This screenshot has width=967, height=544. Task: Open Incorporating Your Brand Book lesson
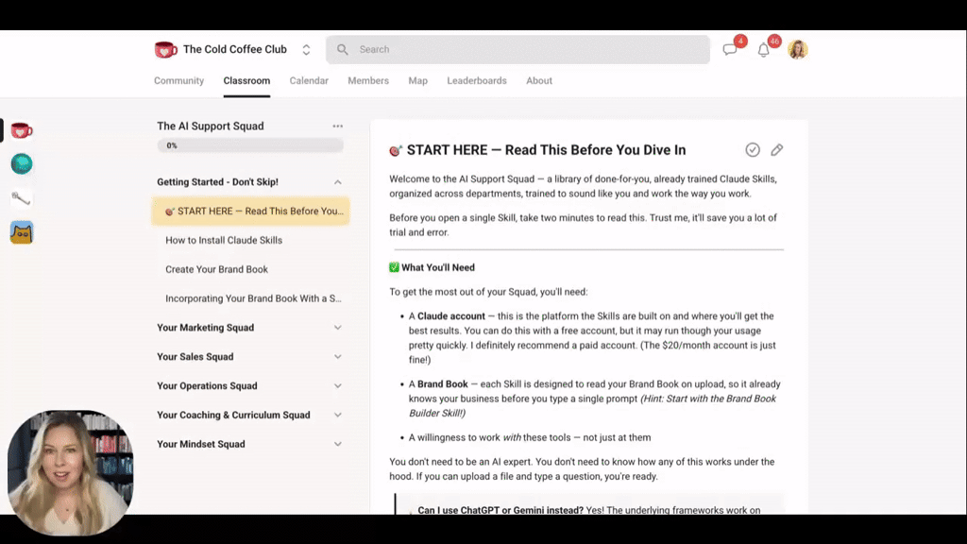(253, 297)
